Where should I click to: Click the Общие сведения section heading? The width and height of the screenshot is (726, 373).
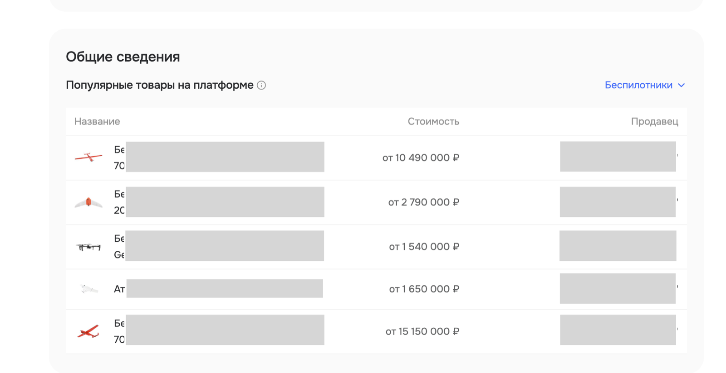pyautogui.click(x=123, y=57)
